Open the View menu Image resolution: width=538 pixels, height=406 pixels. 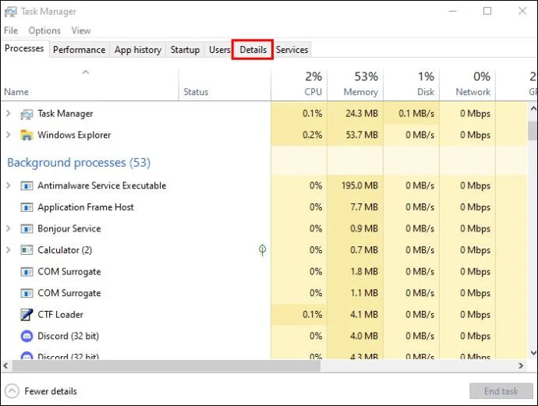[x=81, y=30]
